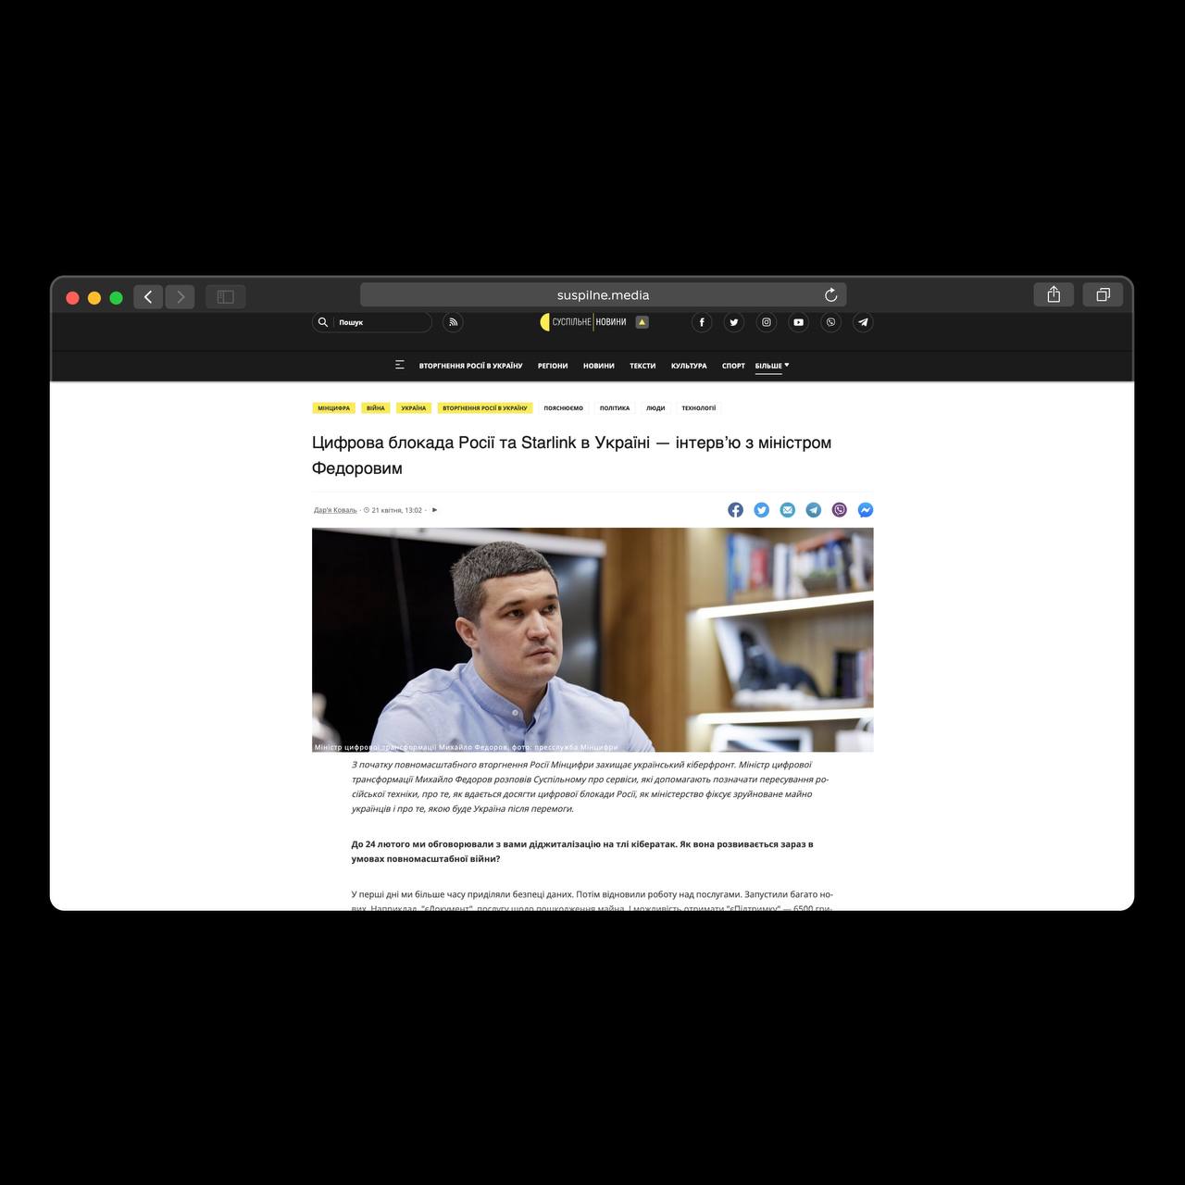Image resolution: width=1185 pixels, height=1185 pixels.
Task: Toggle the Safari sidebar button
Action: (225, 296)
